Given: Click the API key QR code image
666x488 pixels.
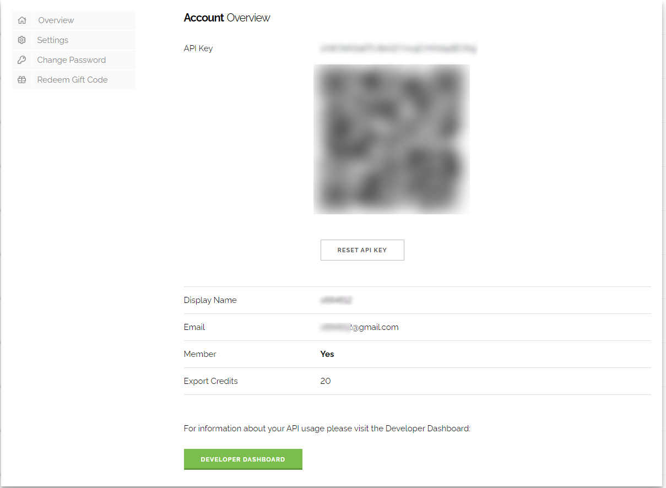Looking at the screenshot, I should 391,139.
